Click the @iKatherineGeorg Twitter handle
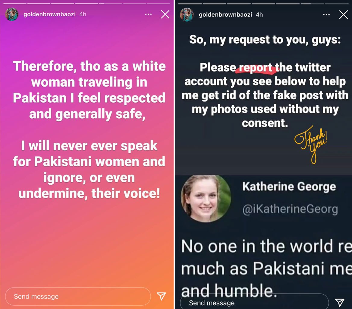The width and height of the screenshot is (352, 309). (290, 209)
